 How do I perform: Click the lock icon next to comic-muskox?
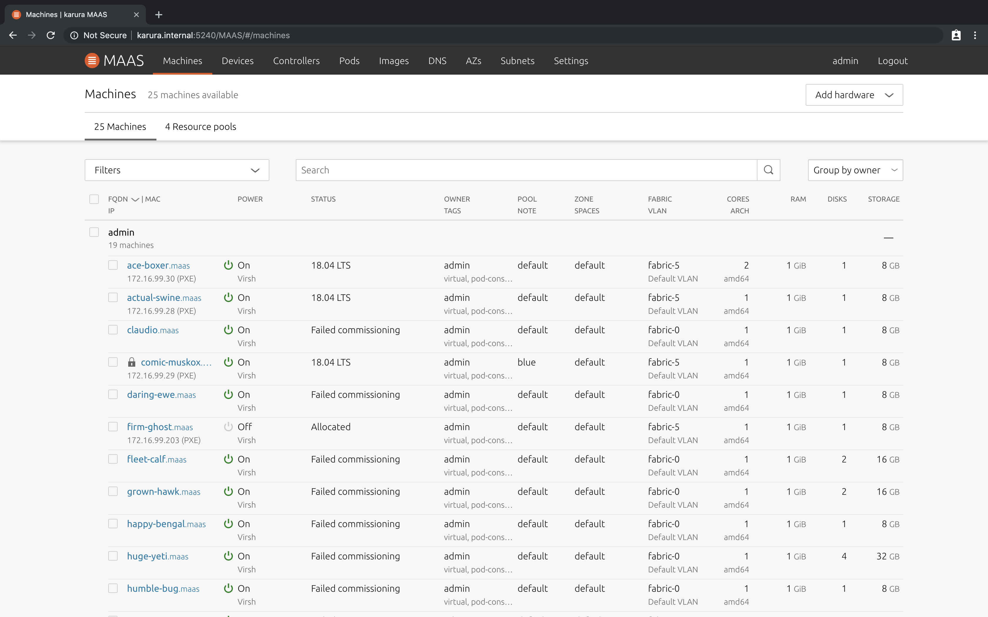point(131,362)
